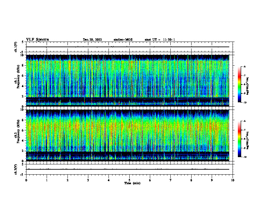
Task: Click the "-5" tick on ch.1(V) axis
Action: click(x=22, y=52)
